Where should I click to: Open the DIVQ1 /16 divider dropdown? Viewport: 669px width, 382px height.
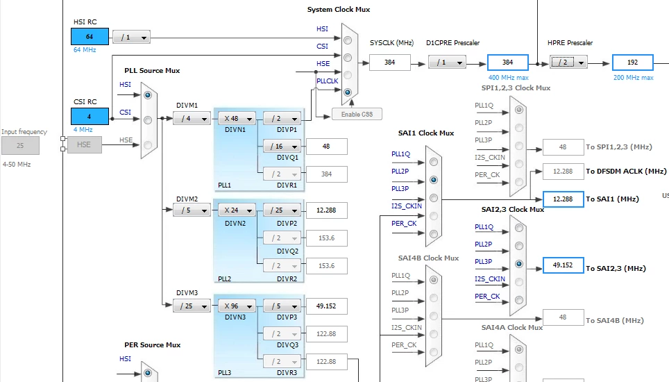tap(282, 147)
